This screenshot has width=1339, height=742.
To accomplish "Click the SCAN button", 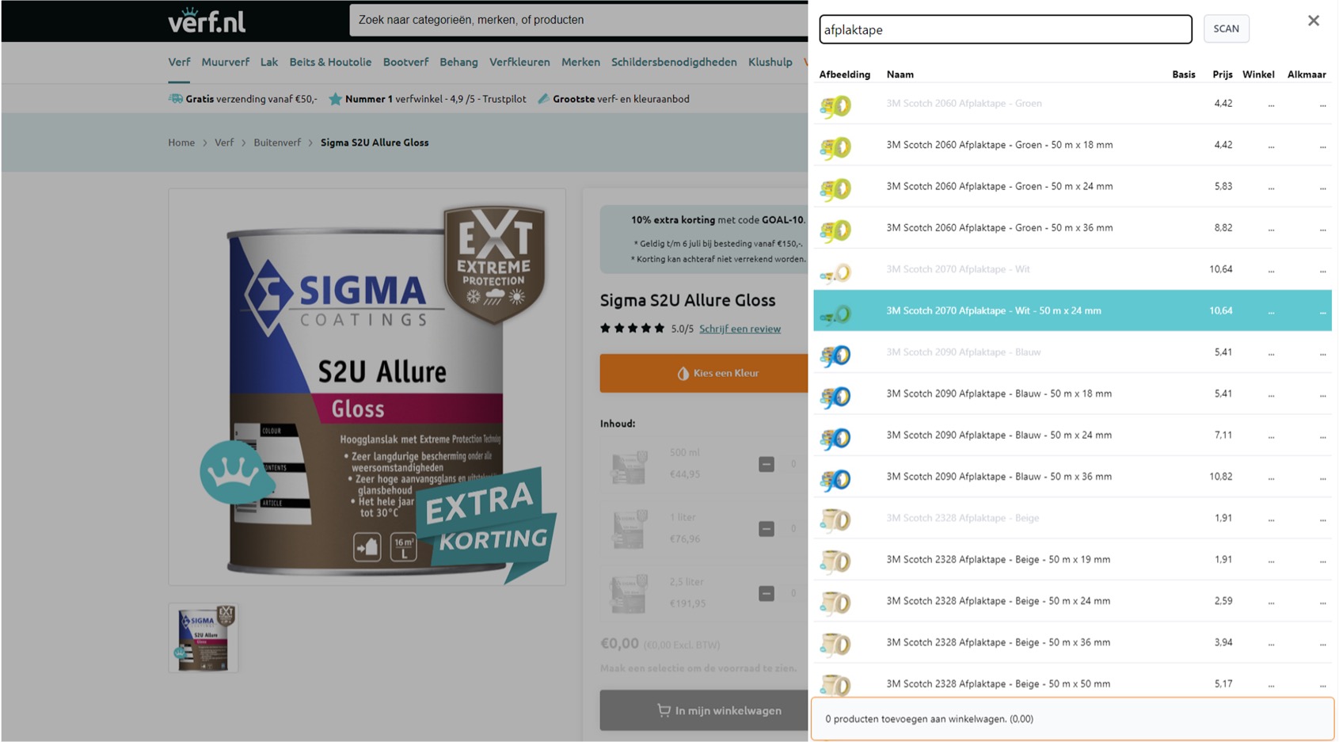I will pos(1226,29).
